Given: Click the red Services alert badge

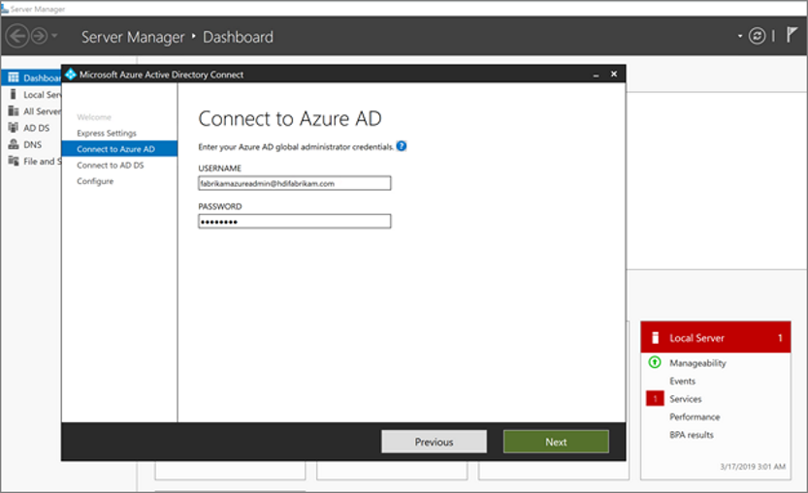Looking at the screenshot, I should (655, 399).
